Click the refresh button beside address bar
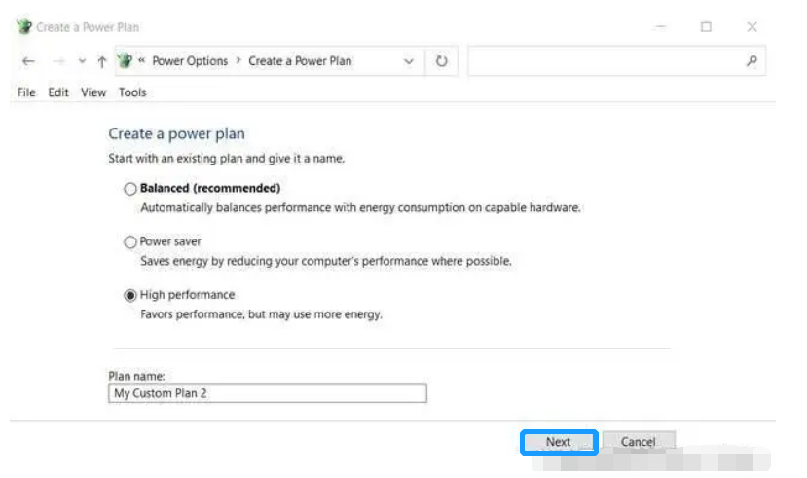 pyautogui.click(x=441, y=61)
